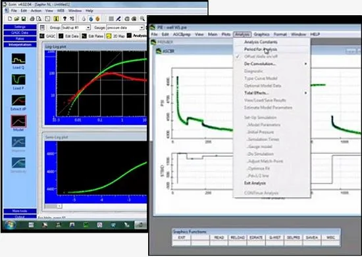
Task: Click the 2D Map icon in Saphir toolbar
Action: click(109, 36)
